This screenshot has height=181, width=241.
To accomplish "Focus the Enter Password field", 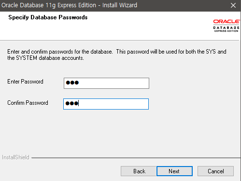I will pos(106,83).
